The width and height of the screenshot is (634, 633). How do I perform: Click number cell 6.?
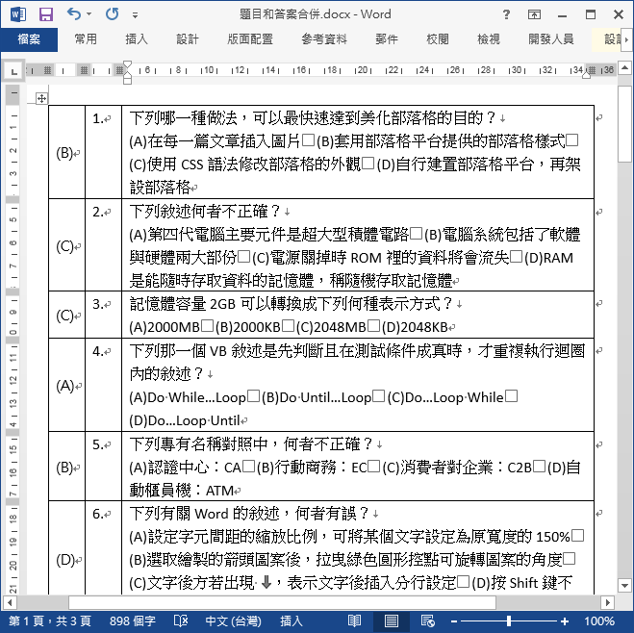click(x=104, y=548)
